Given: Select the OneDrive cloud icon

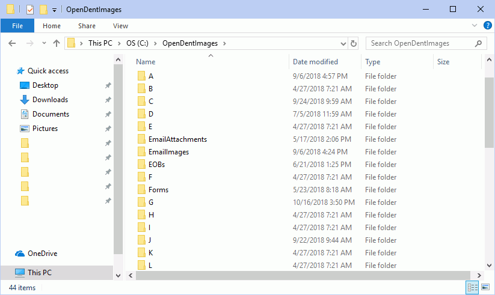Looking at the screenshot, I should tap(20, 254).
